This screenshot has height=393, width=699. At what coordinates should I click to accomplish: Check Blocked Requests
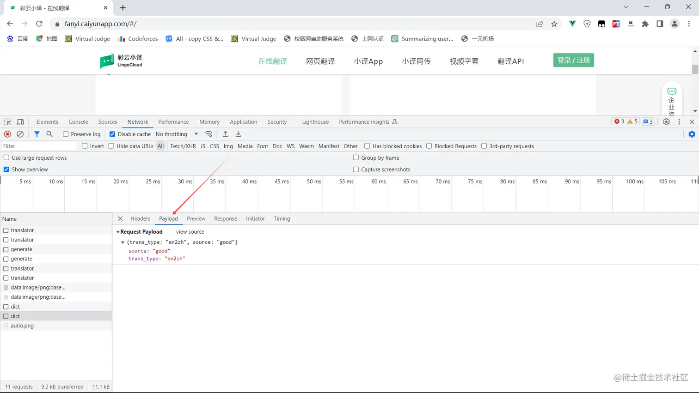coord(429,146)
